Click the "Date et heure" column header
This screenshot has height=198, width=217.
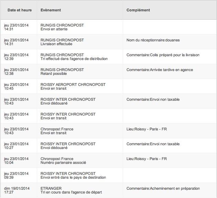20,10
